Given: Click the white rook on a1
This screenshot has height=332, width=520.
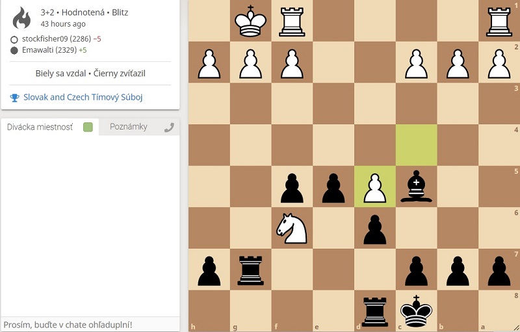Looking at the screenshot, I should (499, 21).
